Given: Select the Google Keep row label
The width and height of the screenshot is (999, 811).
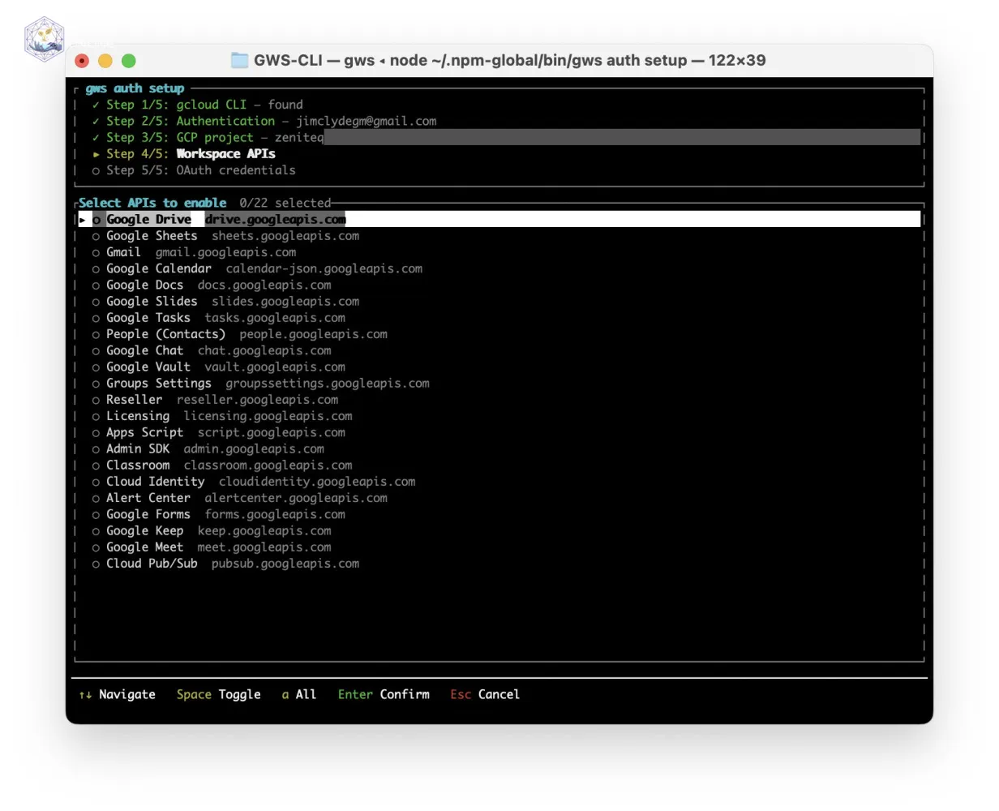Looking at the screenshot, I should click(145, 530).
